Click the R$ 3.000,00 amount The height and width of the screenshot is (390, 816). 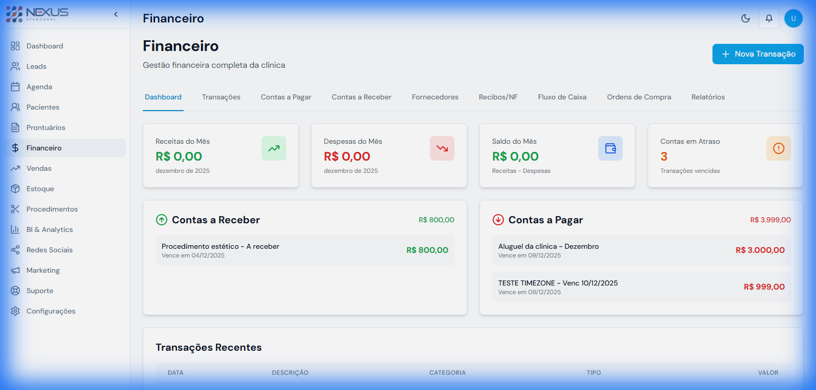(760, 250)
